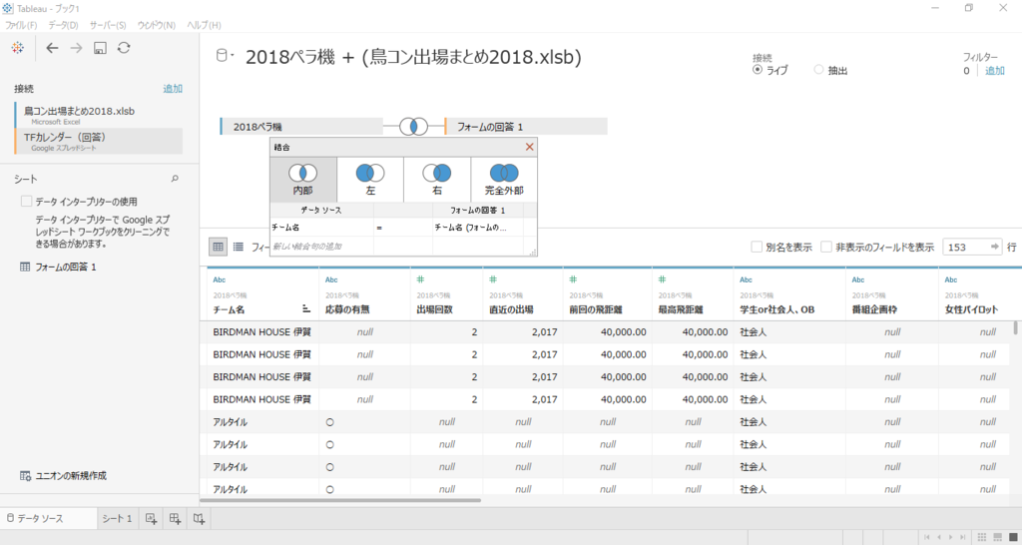
Task: Click the フォームの回答 1 table in canvas
Action: tap(525, 127)
